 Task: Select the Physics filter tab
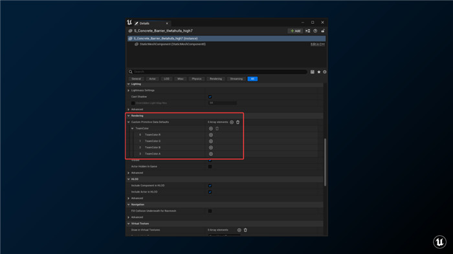pos(197,79)
